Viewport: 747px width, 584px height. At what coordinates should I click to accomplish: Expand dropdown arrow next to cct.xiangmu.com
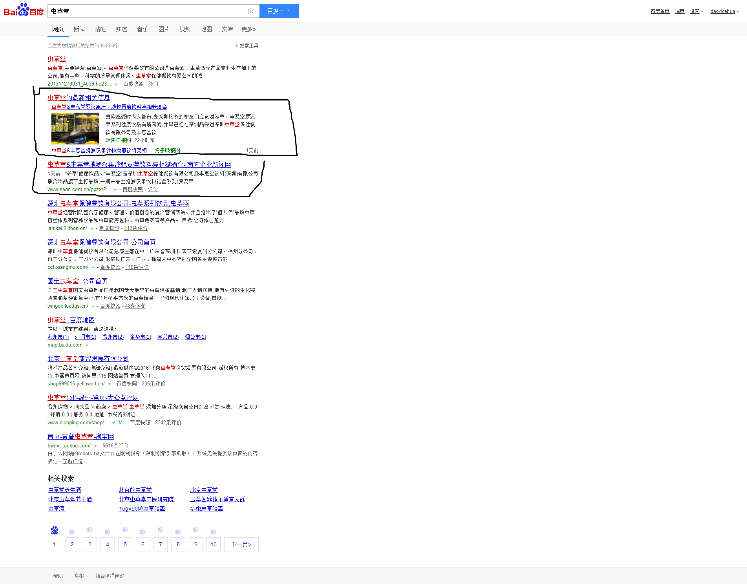click(93, 268)
